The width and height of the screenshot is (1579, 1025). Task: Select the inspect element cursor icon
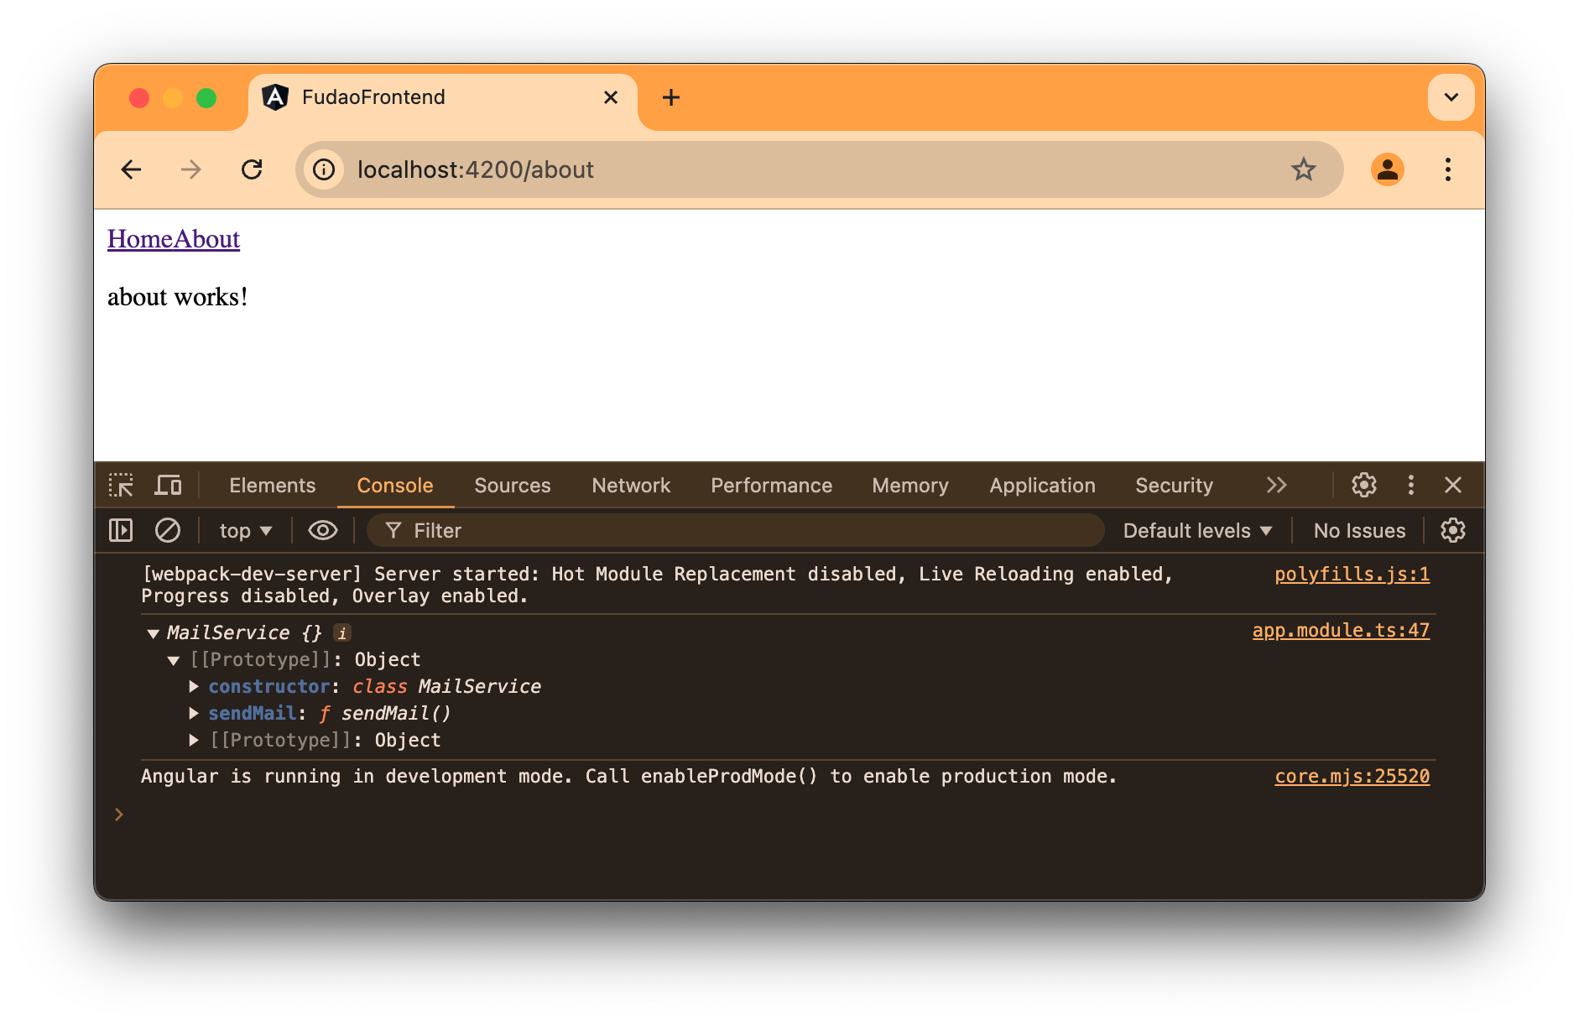121,485
